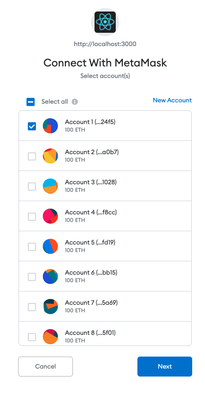Image resolution: width=205 pixels, height=400 pixels.
Task: Click Account 2 identicon avatar
Action: click(50, 156)
